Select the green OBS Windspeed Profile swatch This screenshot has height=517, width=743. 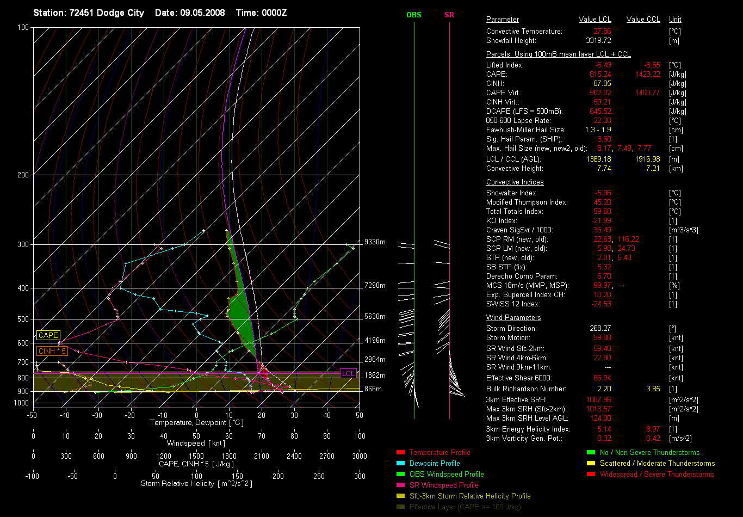400,475
